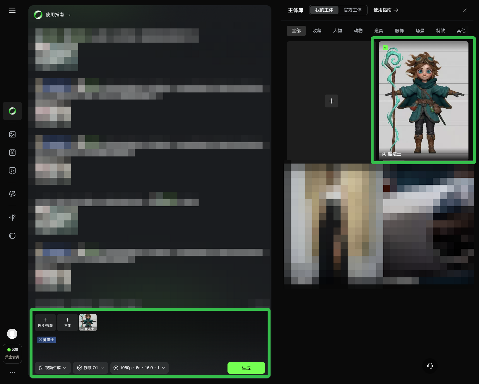This screenshot has width=479, height=384.
Task: Open 使用指南 link in subject library
Action: point(386,10)
